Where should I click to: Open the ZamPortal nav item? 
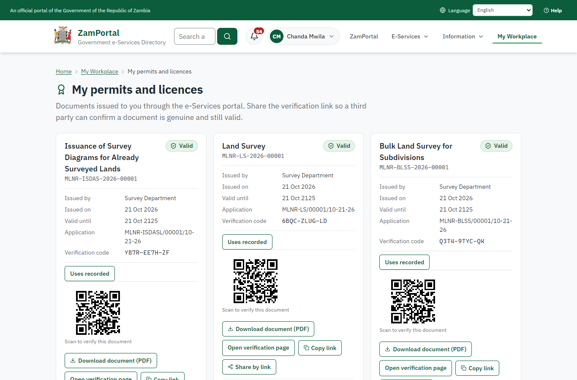pos(364,36)
